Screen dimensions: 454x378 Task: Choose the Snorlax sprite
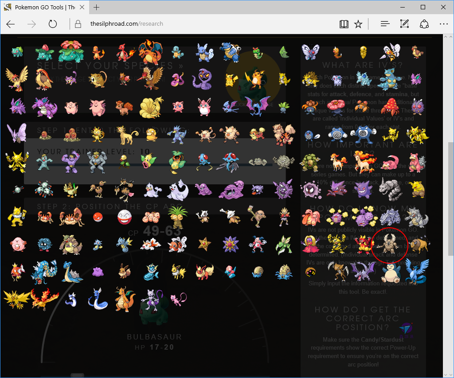click(391, 273)
